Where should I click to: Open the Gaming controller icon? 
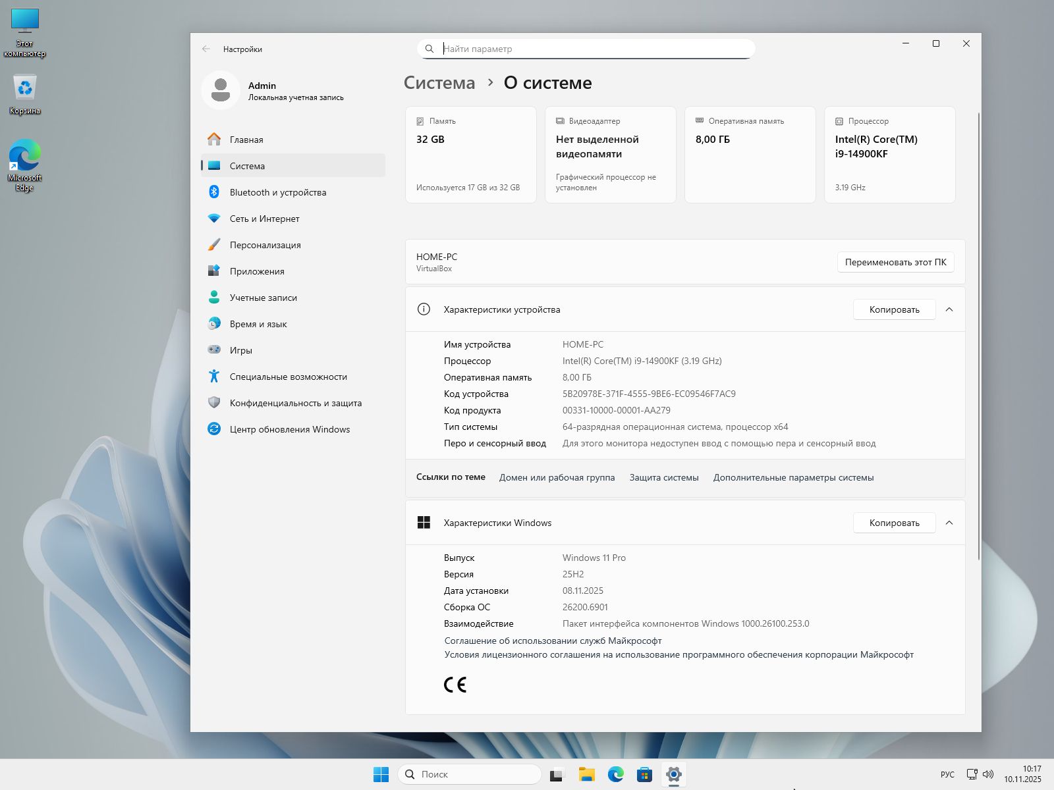(214, 350)
